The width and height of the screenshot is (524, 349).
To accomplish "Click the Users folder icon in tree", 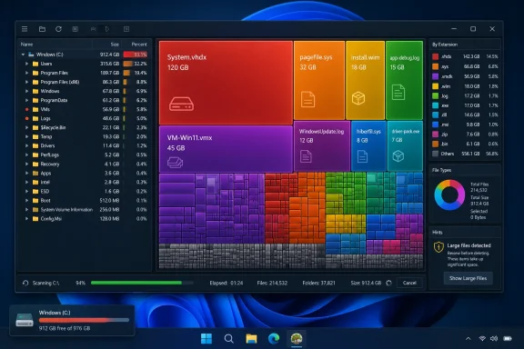I will (x=35, y=64).
